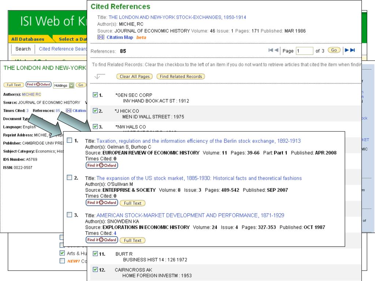Click the 'INV HAND BOOK ACT ST : 1912' text
375x281 pixels.
pos(156,101)
